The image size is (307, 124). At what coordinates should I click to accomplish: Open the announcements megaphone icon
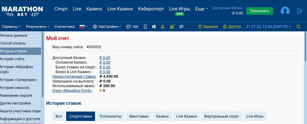click(x=181, y=27)
